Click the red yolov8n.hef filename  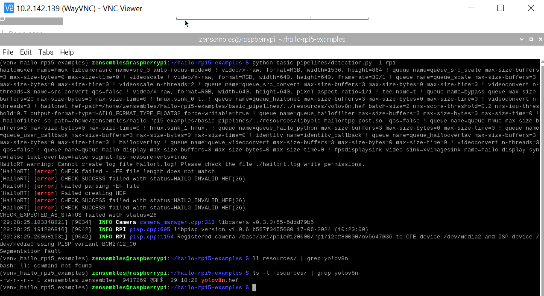point(219,280)
